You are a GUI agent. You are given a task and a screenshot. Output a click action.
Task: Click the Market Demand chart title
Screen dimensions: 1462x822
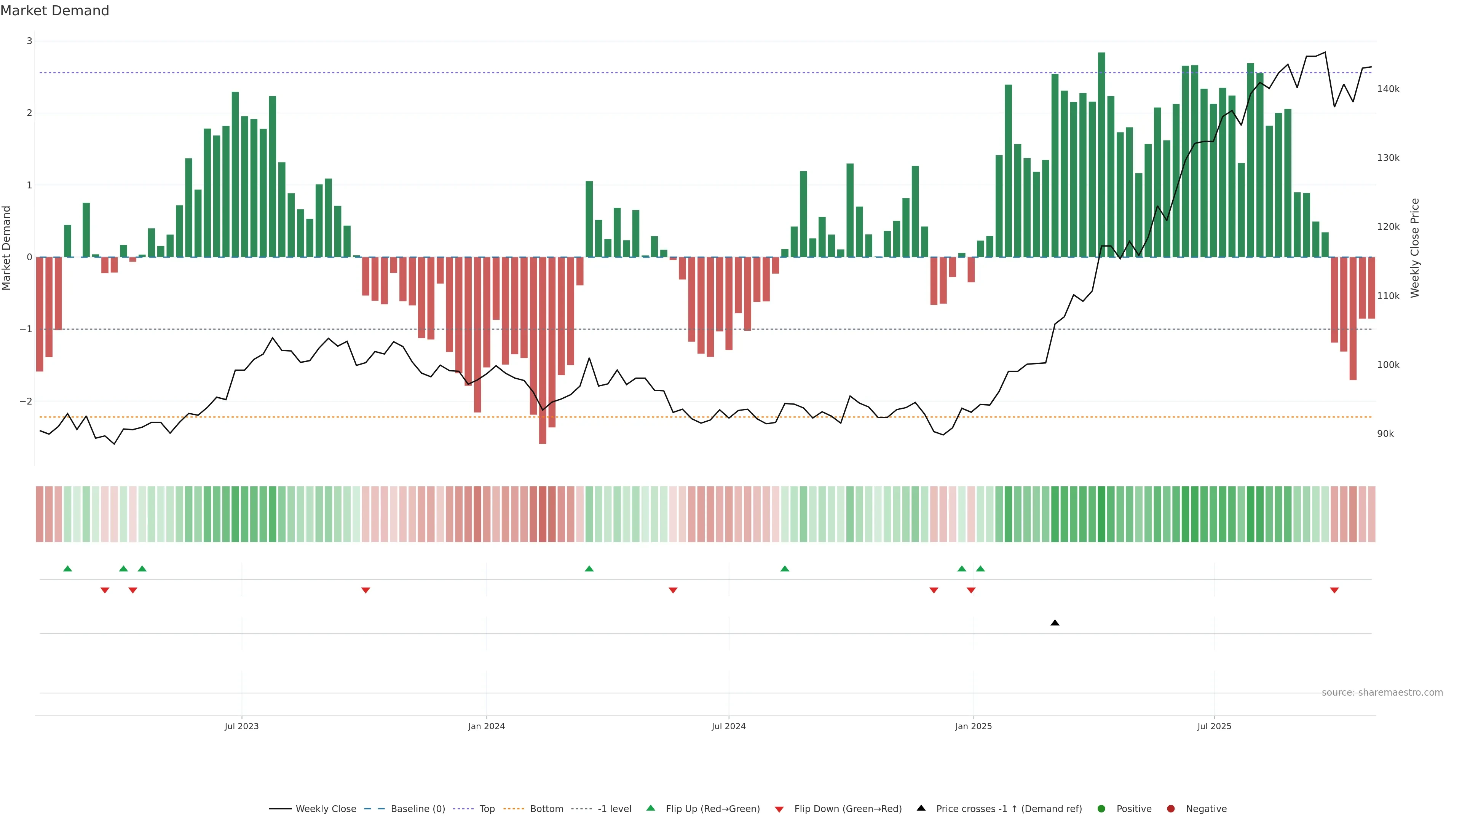pos(54,11)
